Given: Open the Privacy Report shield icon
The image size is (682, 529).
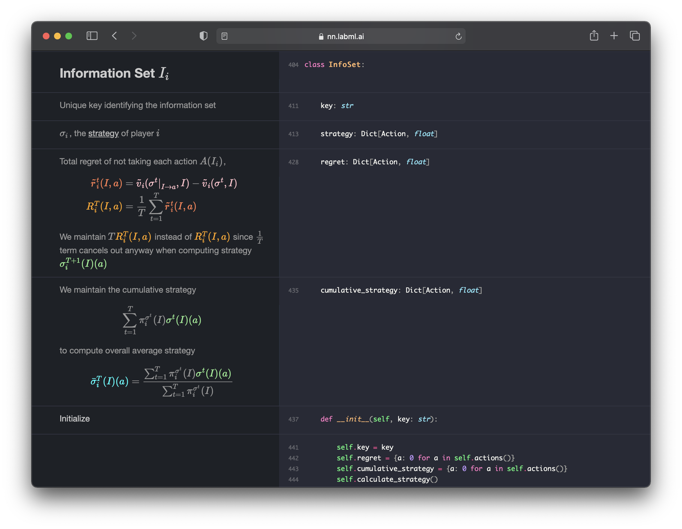Looking at the screenshot, I should point(203,36).
